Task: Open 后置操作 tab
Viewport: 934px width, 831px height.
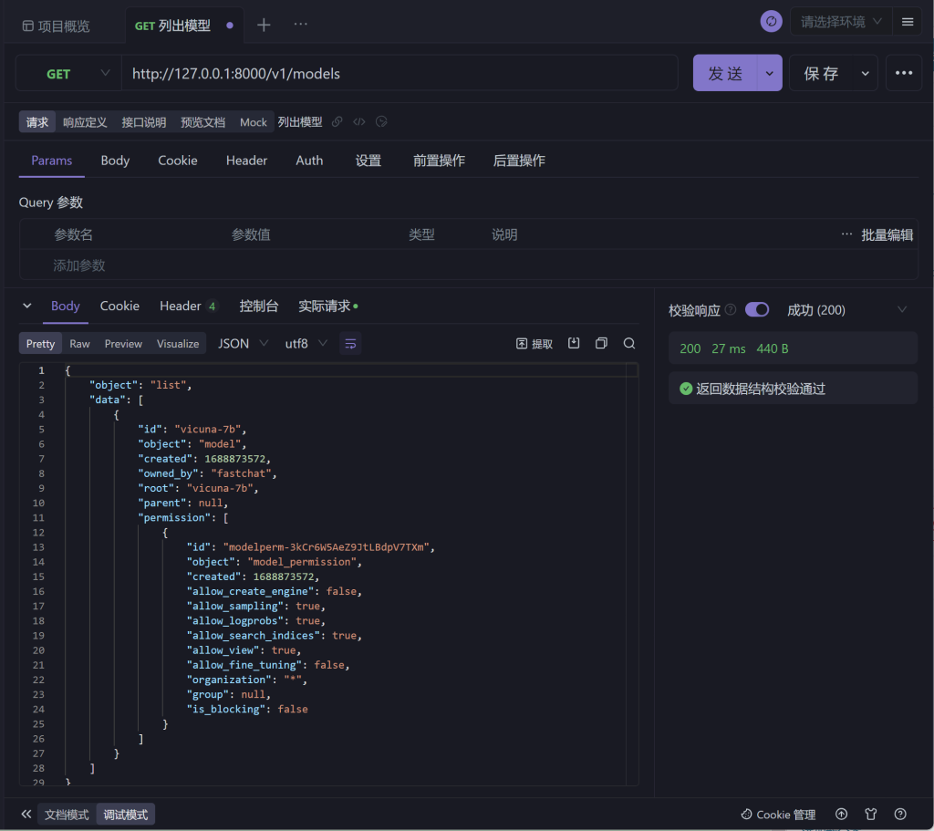Action: coord(519,161)
